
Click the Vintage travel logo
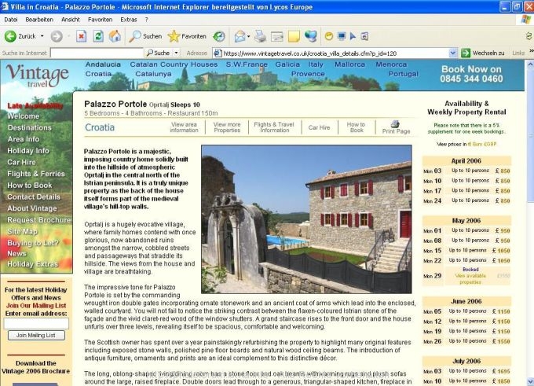pyautogui.click(x=38, y=75)
